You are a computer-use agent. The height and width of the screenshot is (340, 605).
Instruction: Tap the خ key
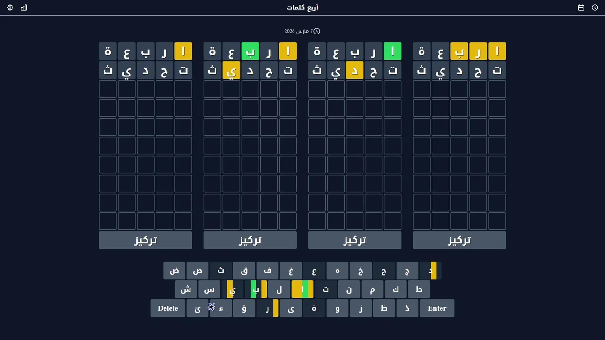coord(361,271)
